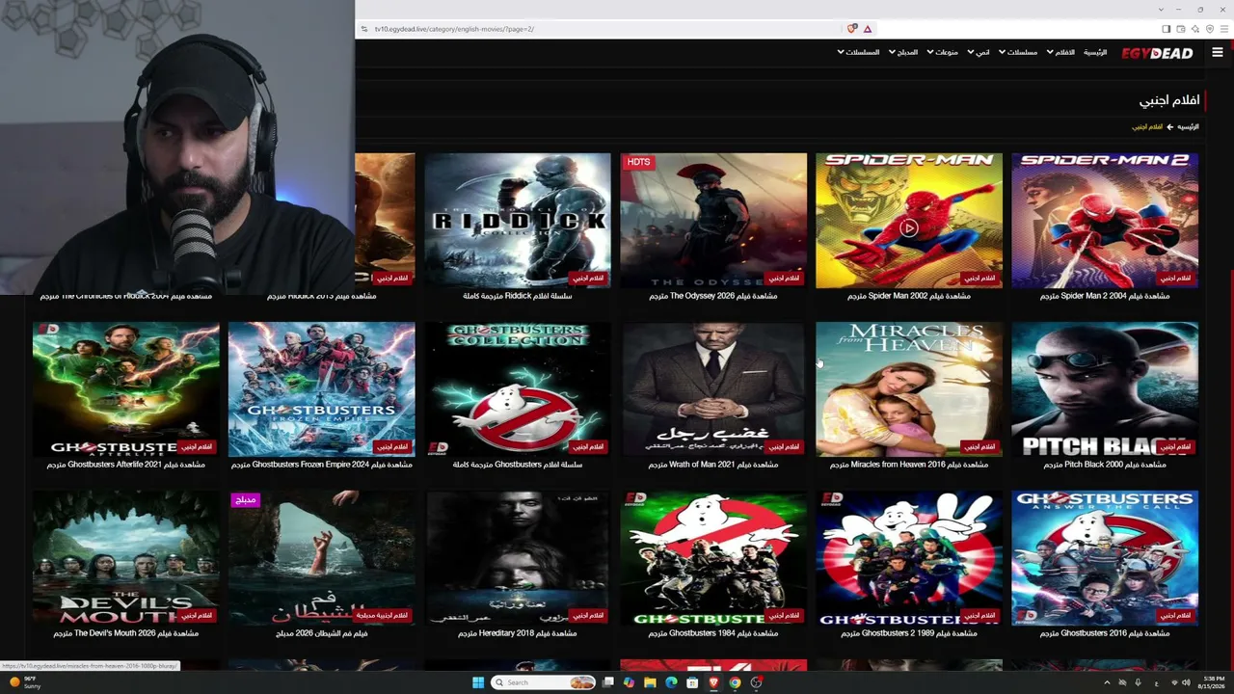The width and height of the screenshot is (1234, 694).
Task: Expand the منوعات navigation dropdown
Action: click(942, 52)
